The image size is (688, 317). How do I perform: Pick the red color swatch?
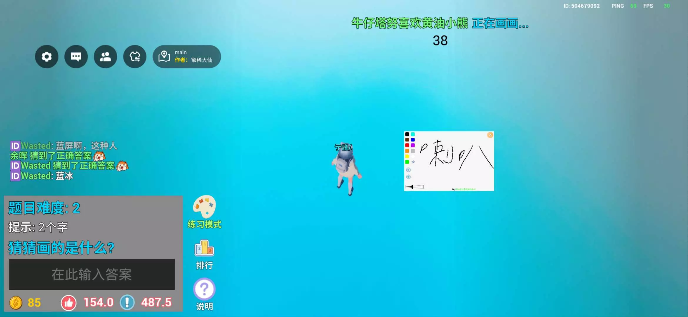[407, 145]
